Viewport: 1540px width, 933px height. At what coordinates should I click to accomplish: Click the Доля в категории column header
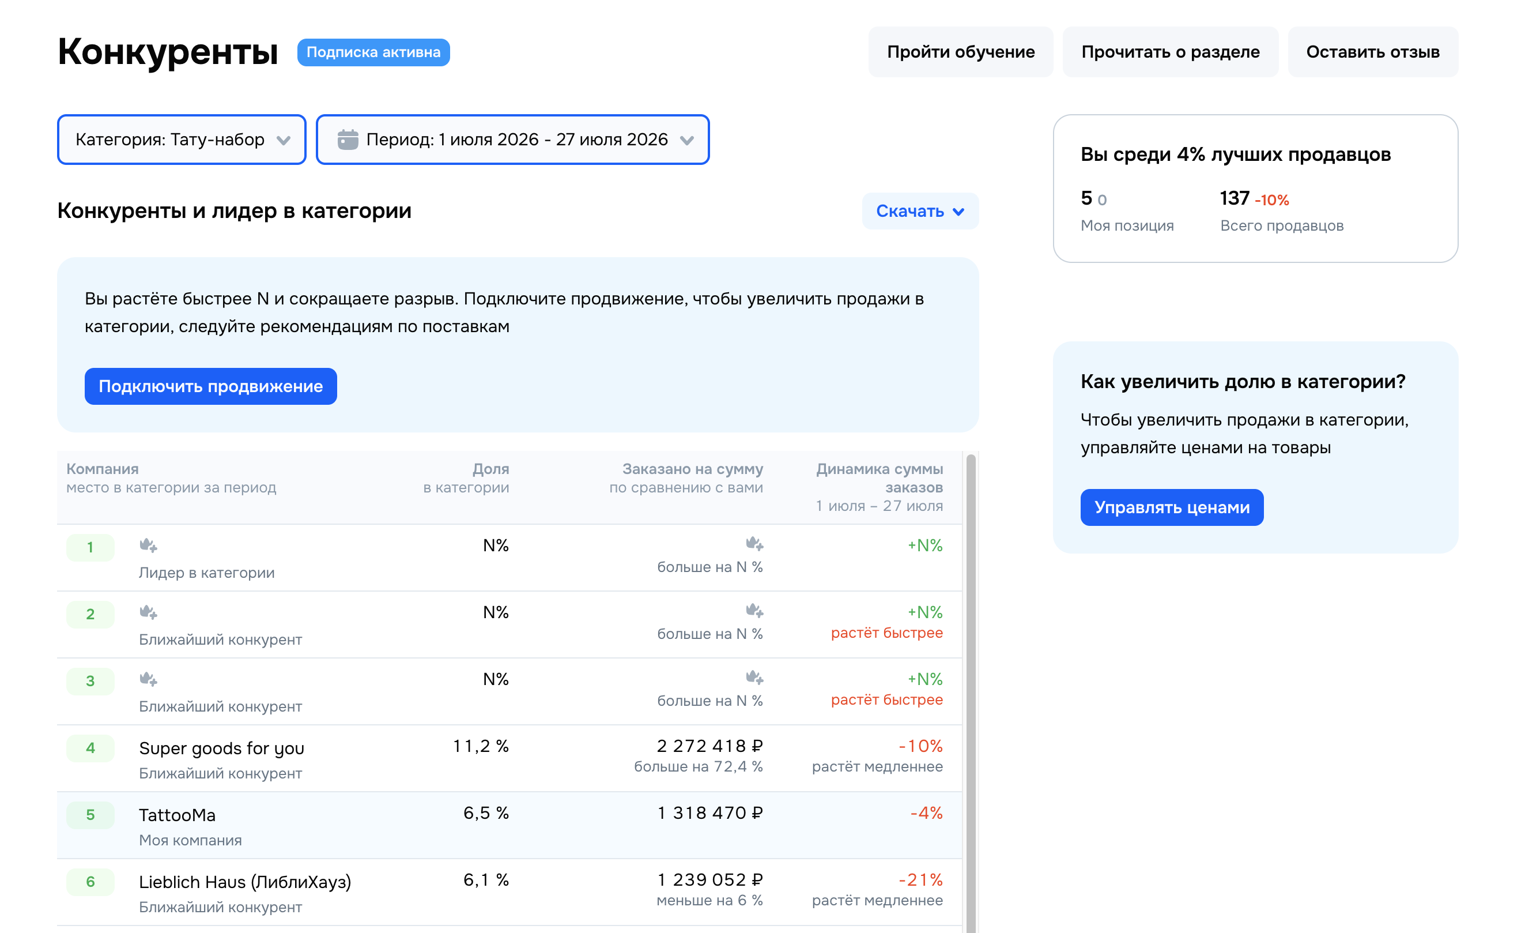coord(466,478)
